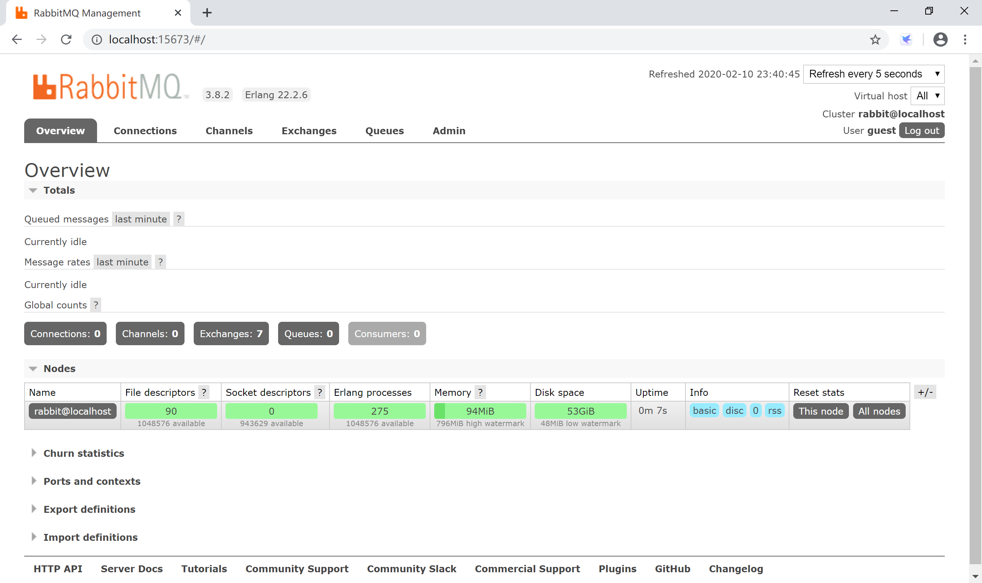Open the Commercial Support footer link
Screen dimensions: 982x583
(527, 569)
